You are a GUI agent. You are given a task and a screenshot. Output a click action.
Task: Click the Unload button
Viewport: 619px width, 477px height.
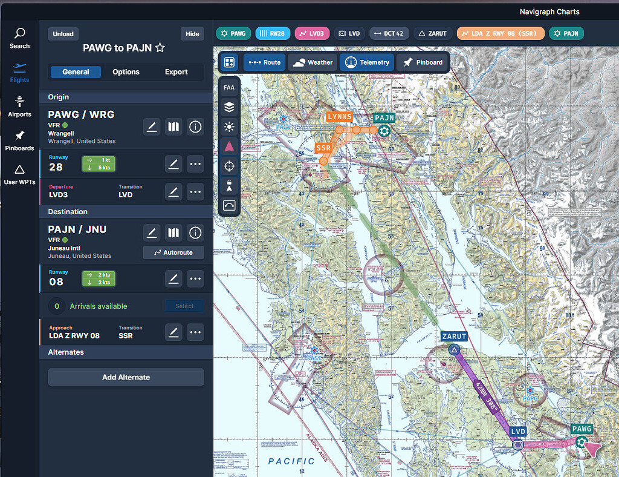[63, 34]
